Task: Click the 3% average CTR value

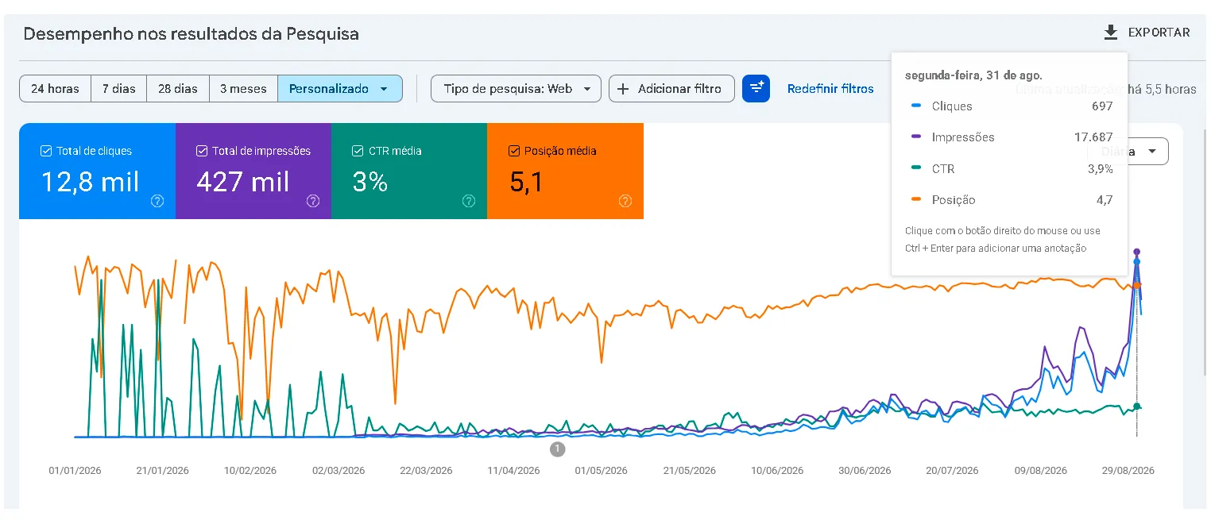Action: pyautogui.click(x=369, y=183)
